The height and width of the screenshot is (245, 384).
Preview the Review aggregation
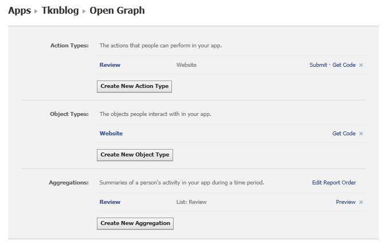[x=346, y=202]
